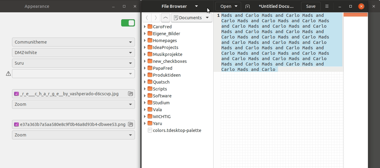Click image thumbnail icon of recharge jpg
This screenshot has height=168, width=380.
pyautogui.click(x=16, y=94)
